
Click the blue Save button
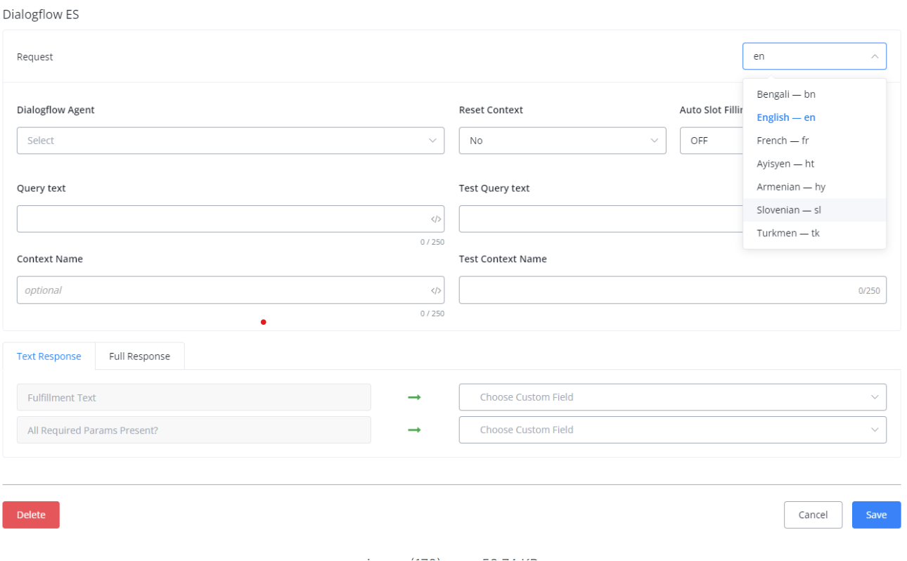click(x=876, y=515)
